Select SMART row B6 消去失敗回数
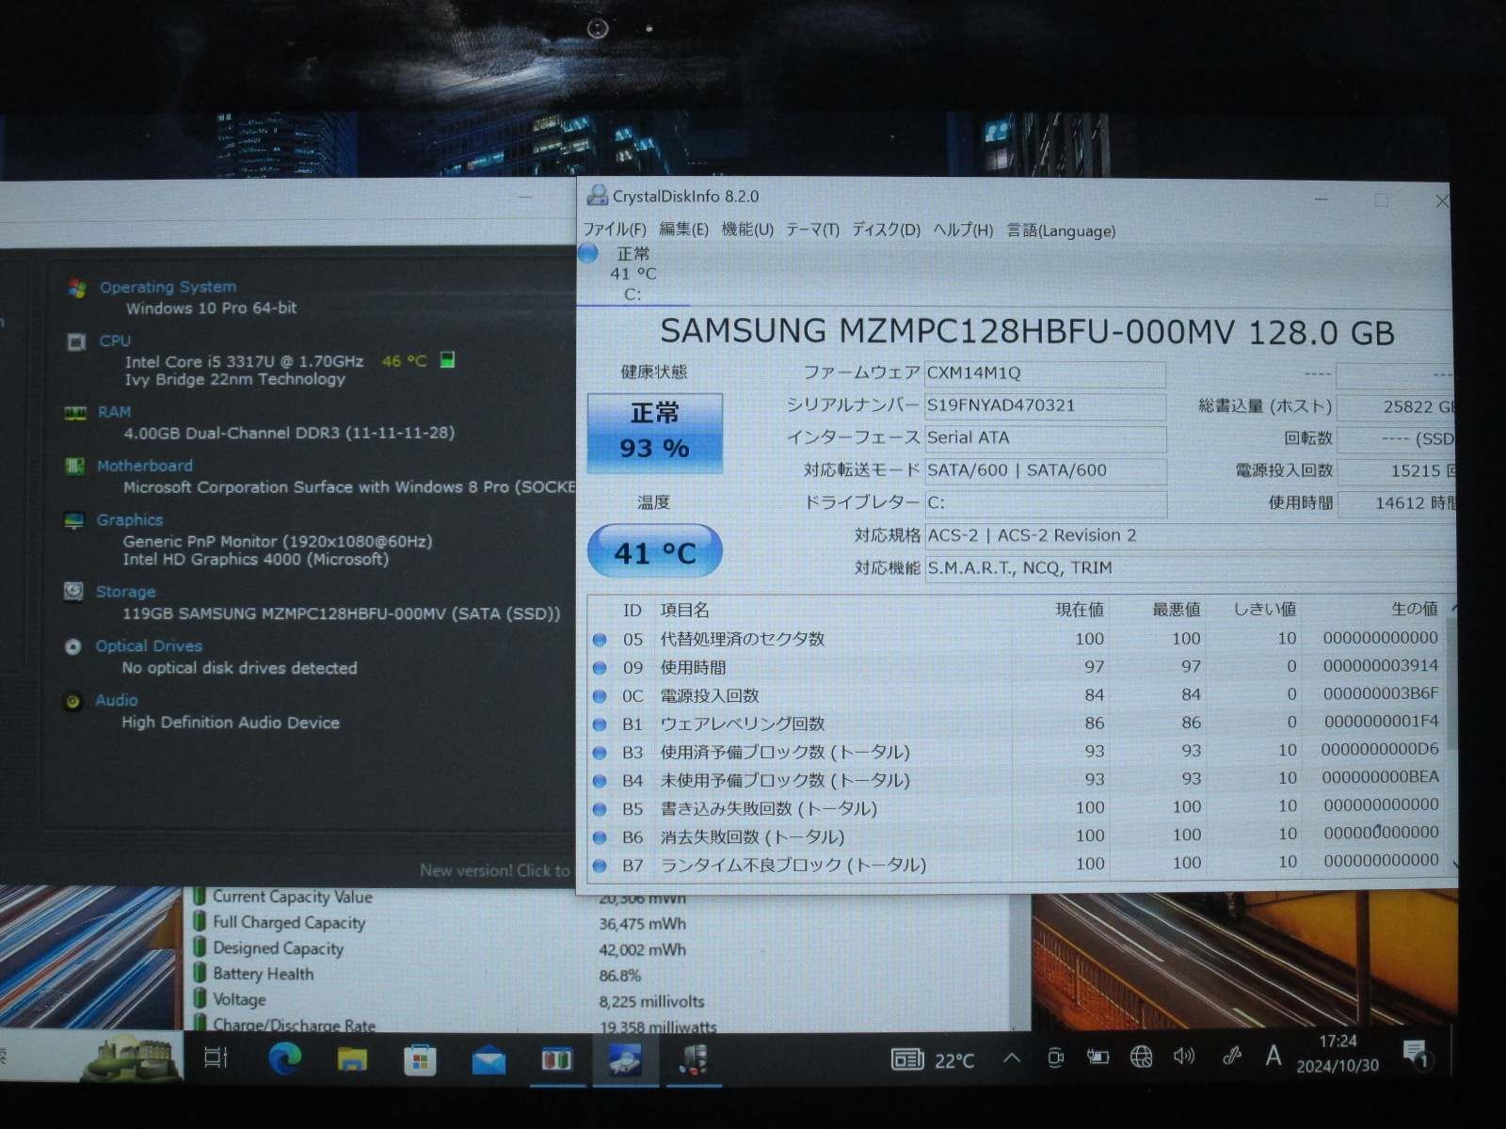The width and height of the screenshot is (1506, 1129). pos(1017,835)
